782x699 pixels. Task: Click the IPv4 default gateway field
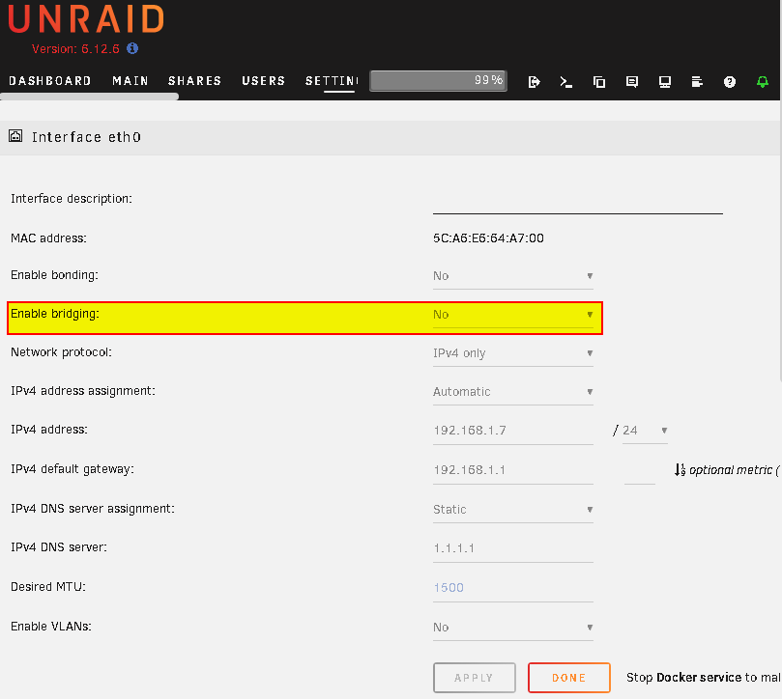(x=512, y=470)
